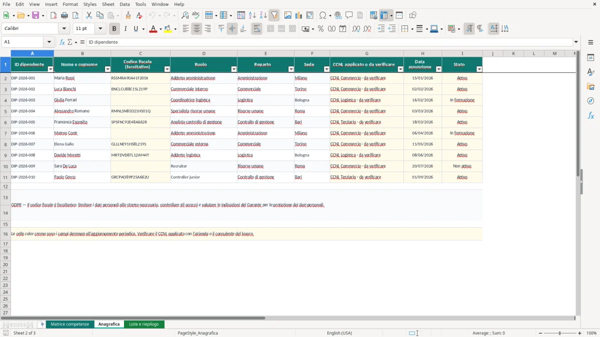Open the Format menu

70,4
